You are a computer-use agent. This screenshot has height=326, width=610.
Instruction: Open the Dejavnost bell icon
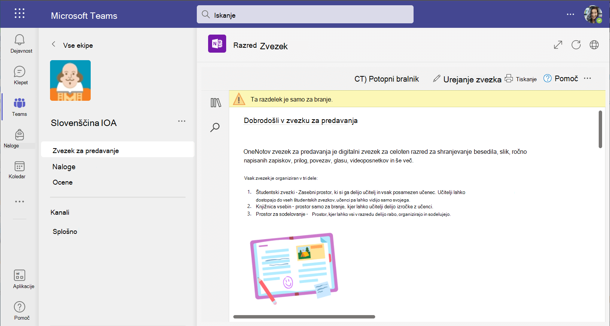(20, 40)
